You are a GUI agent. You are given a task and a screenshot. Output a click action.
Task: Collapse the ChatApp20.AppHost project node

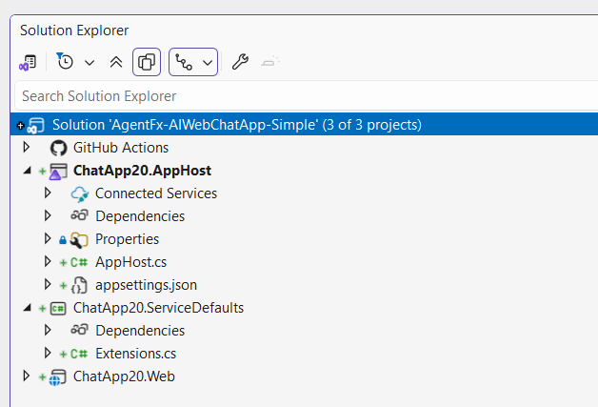pos(27,171)
